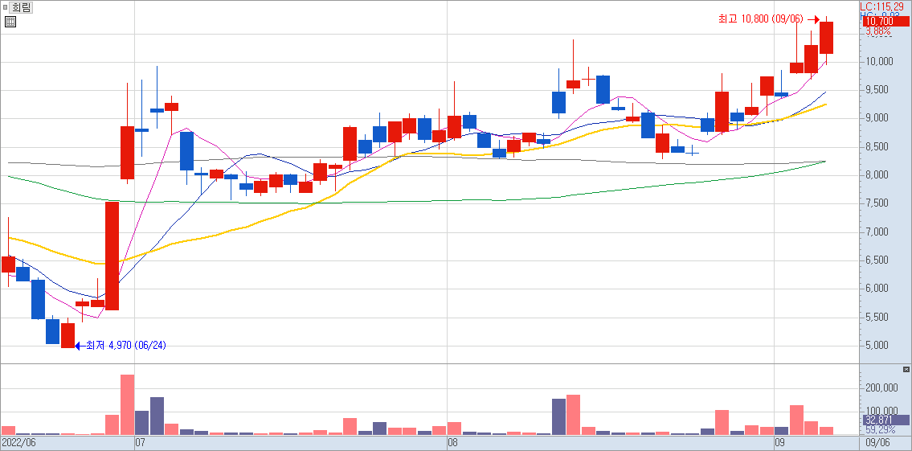Click the 3.88% change rate label
912x451 pixels.
(x=878, y=31)
